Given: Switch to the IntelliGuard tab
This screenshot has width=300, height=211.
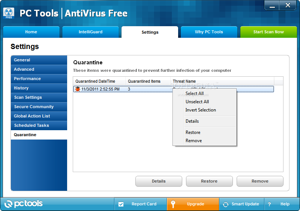Looking at the screenshot, I should click(90, 32).
